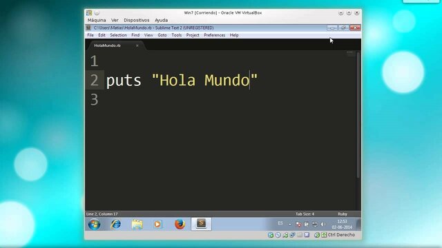This screenshot has width=442, height=248.
Task: Open the Selection menu
Action: click(118, 35)
